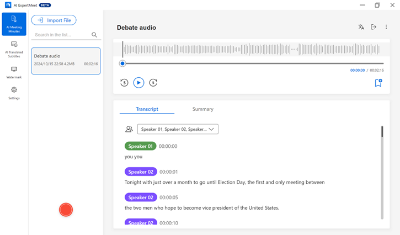Click the translate icon in header

tap(361, 27)
